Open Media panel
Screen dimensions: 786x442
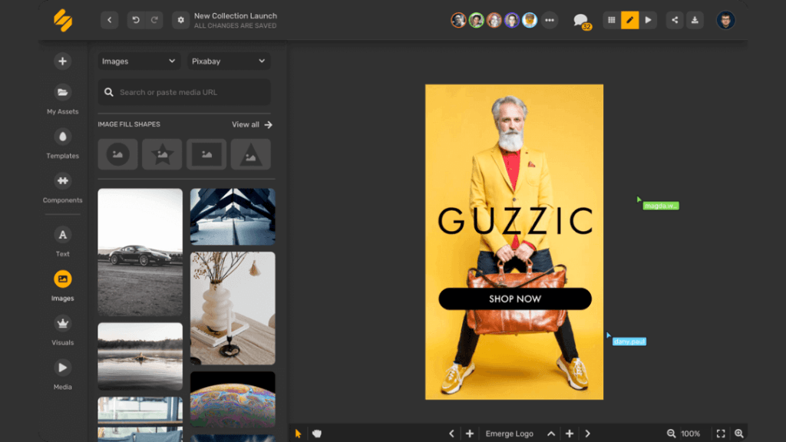63,374
